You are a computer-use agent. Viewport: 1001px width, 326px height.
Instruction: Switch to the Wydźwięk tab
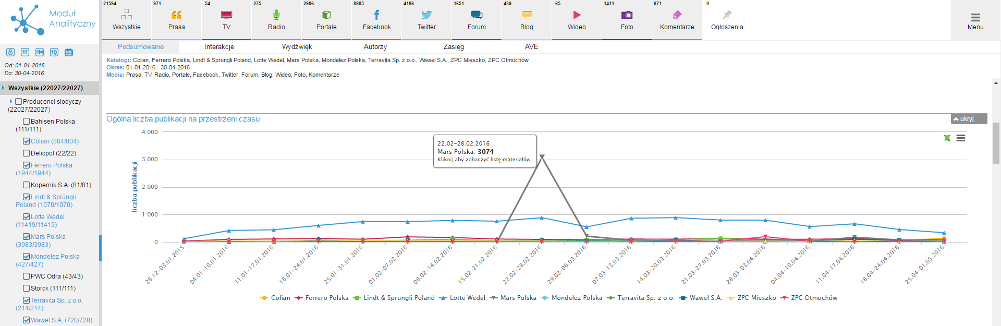(x=297, y=47)
